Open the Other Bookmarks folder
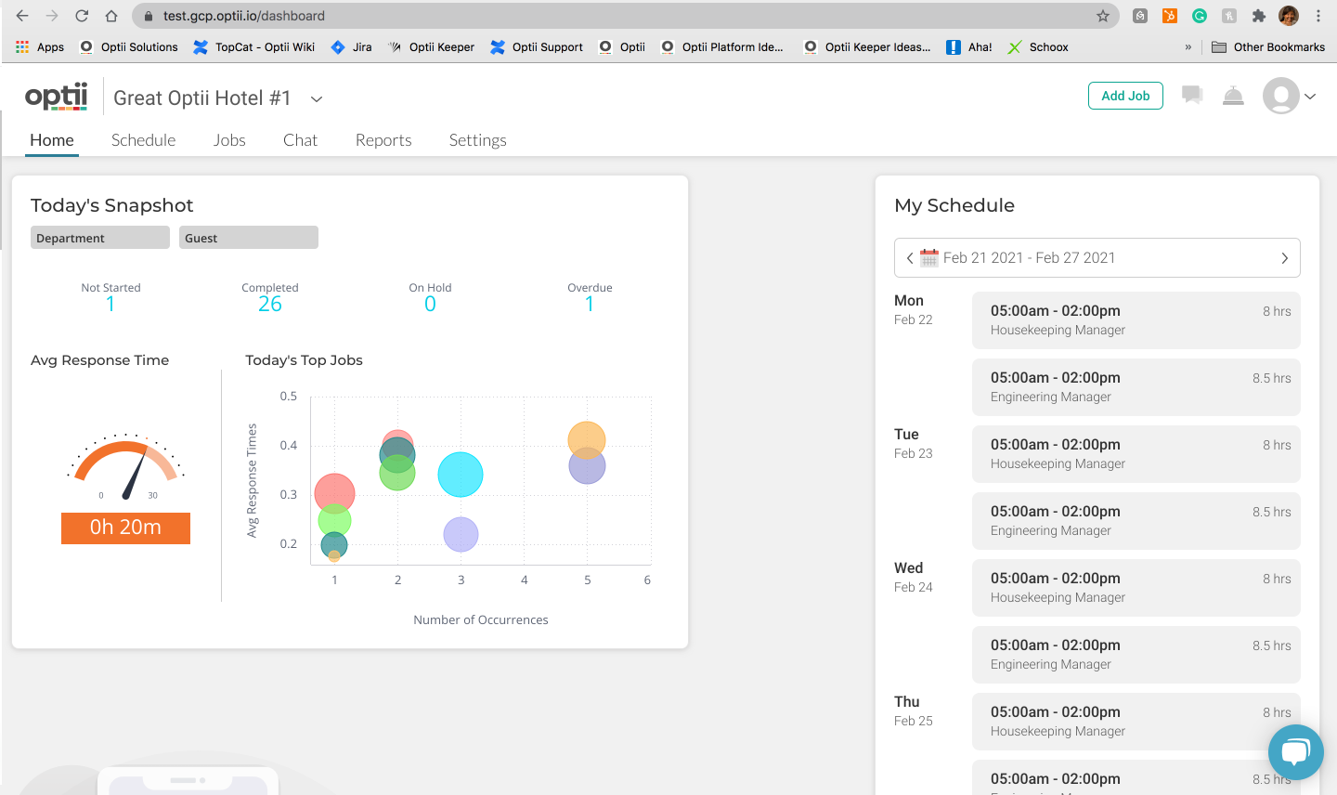1337x795 pixels. tap(1268, 47)
